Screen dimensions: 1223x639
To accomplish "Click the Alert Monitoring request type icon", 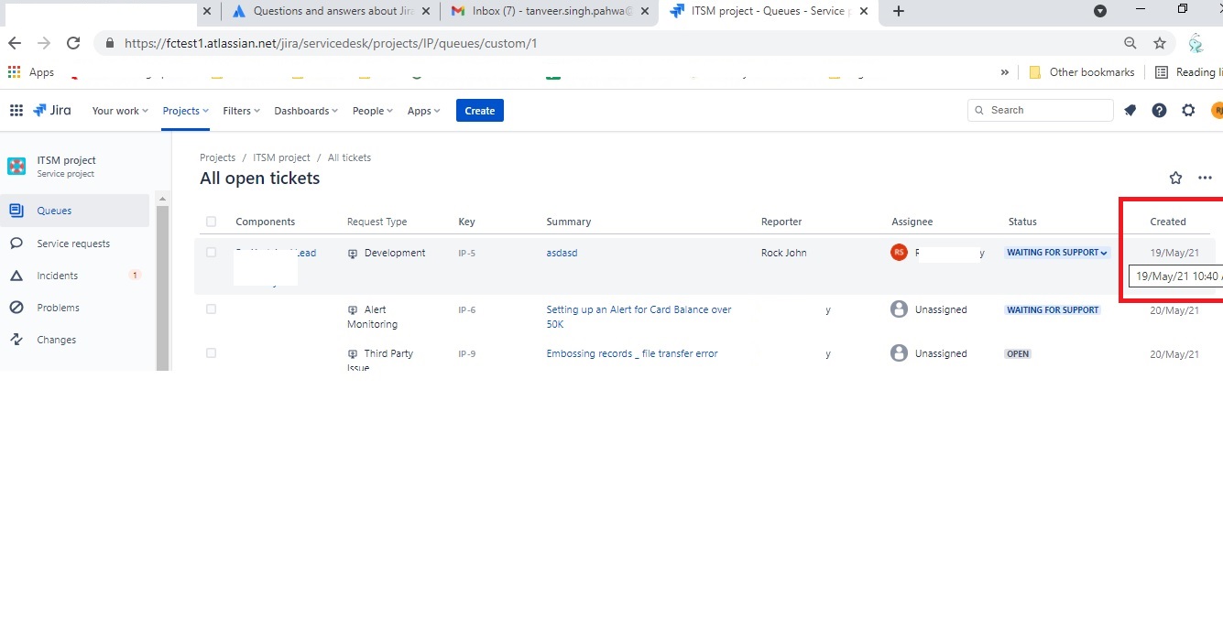I will coord(353,310).
